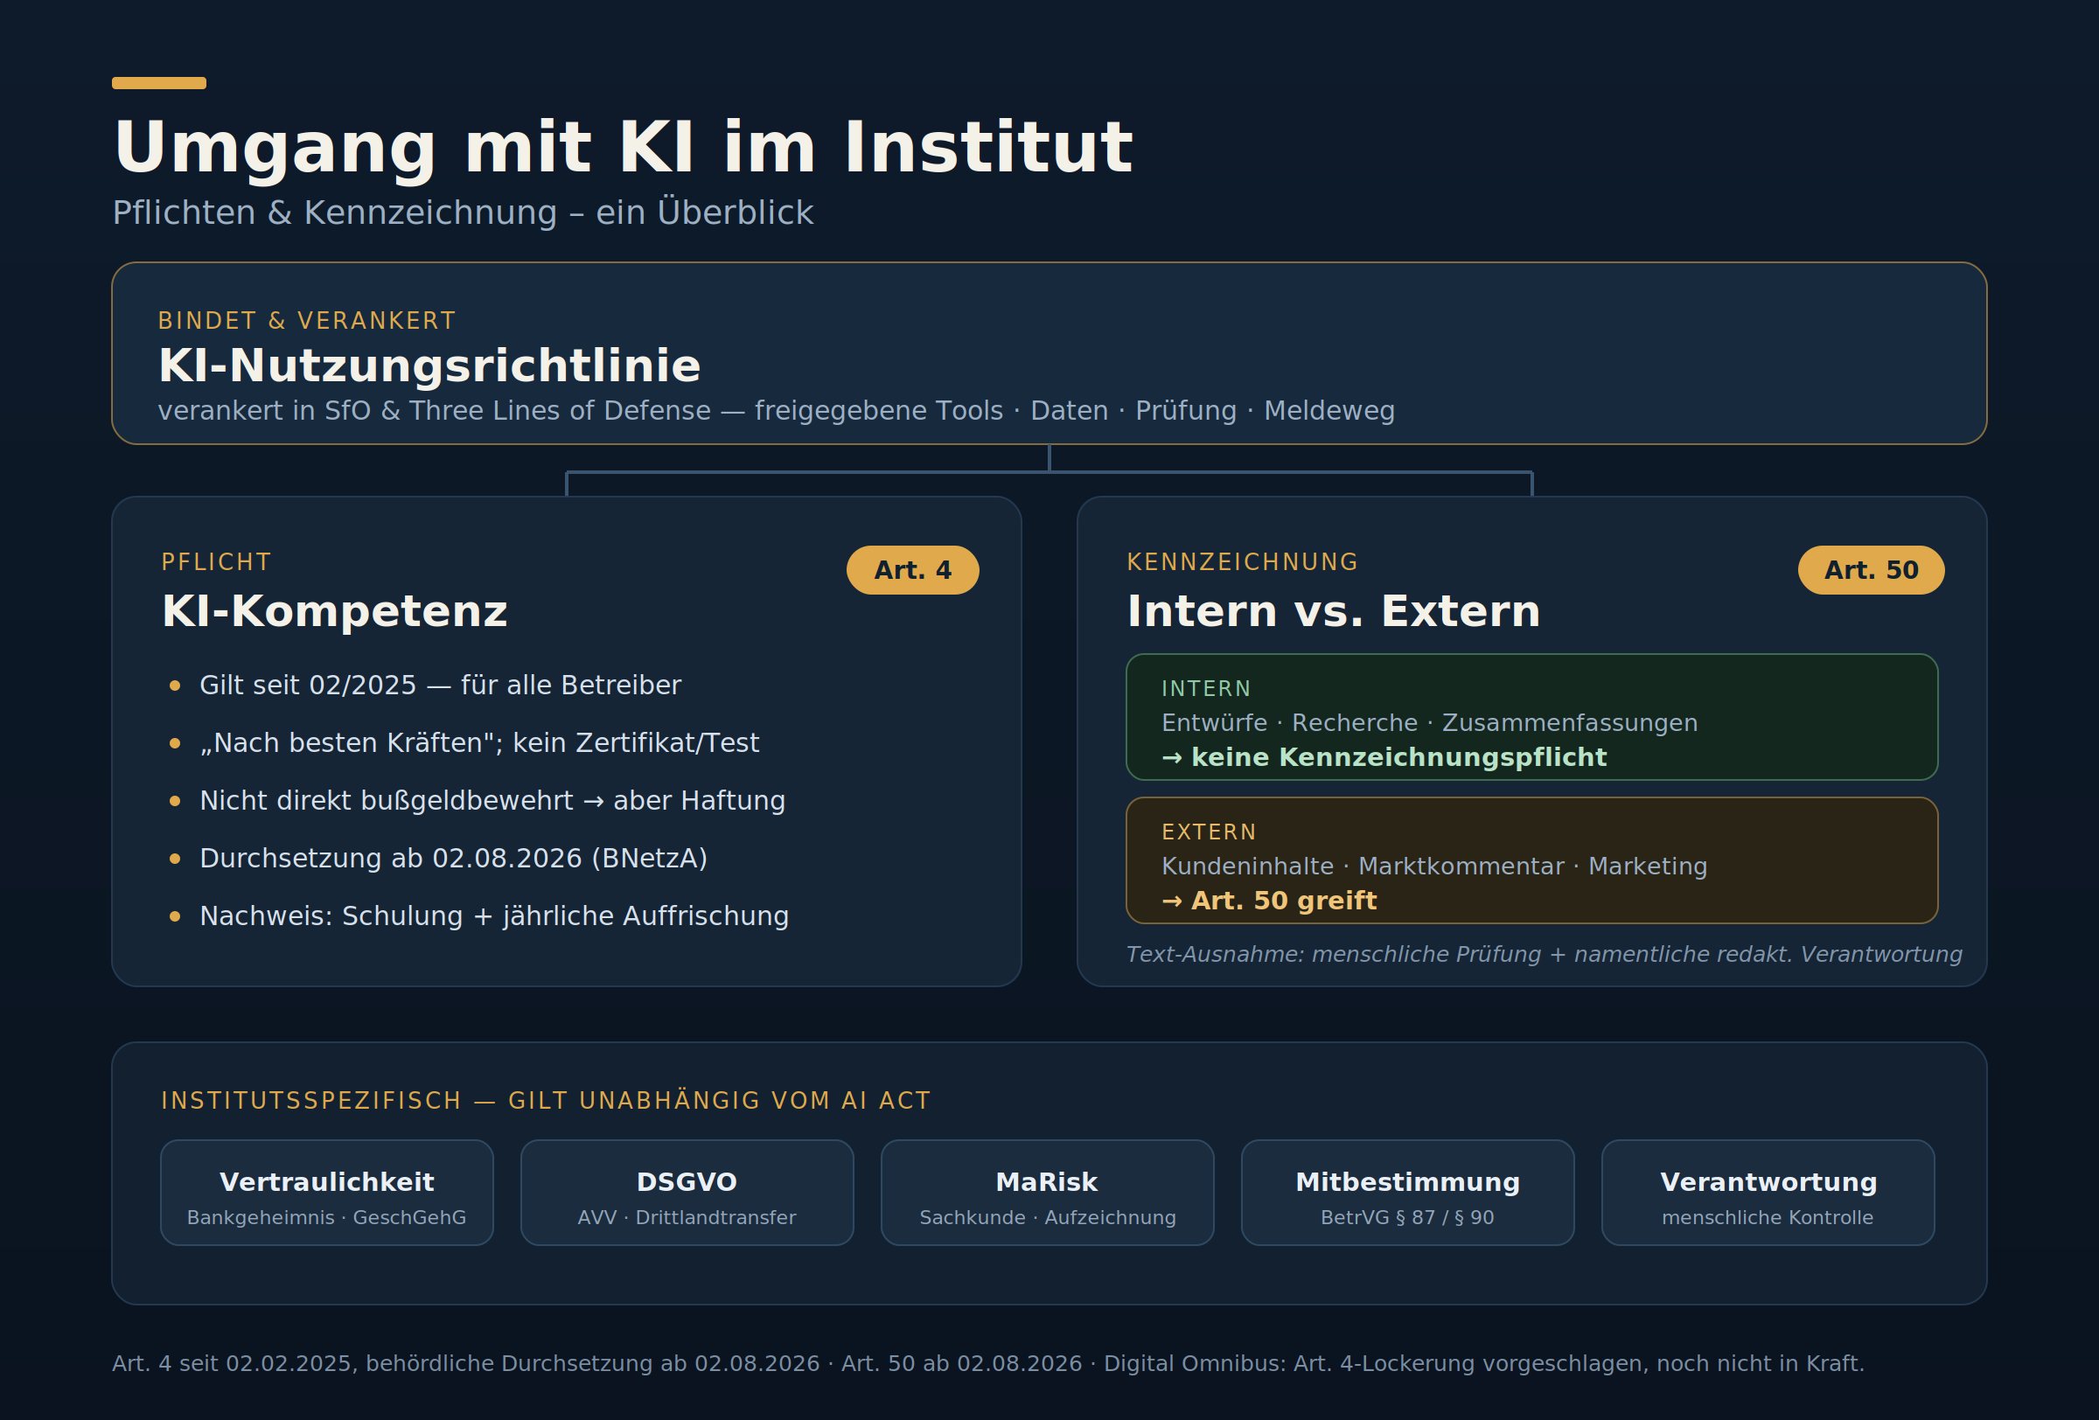Open the MaRisk card
This screenshot has width=2099, height=1420.
[x=1047, y=1193]
